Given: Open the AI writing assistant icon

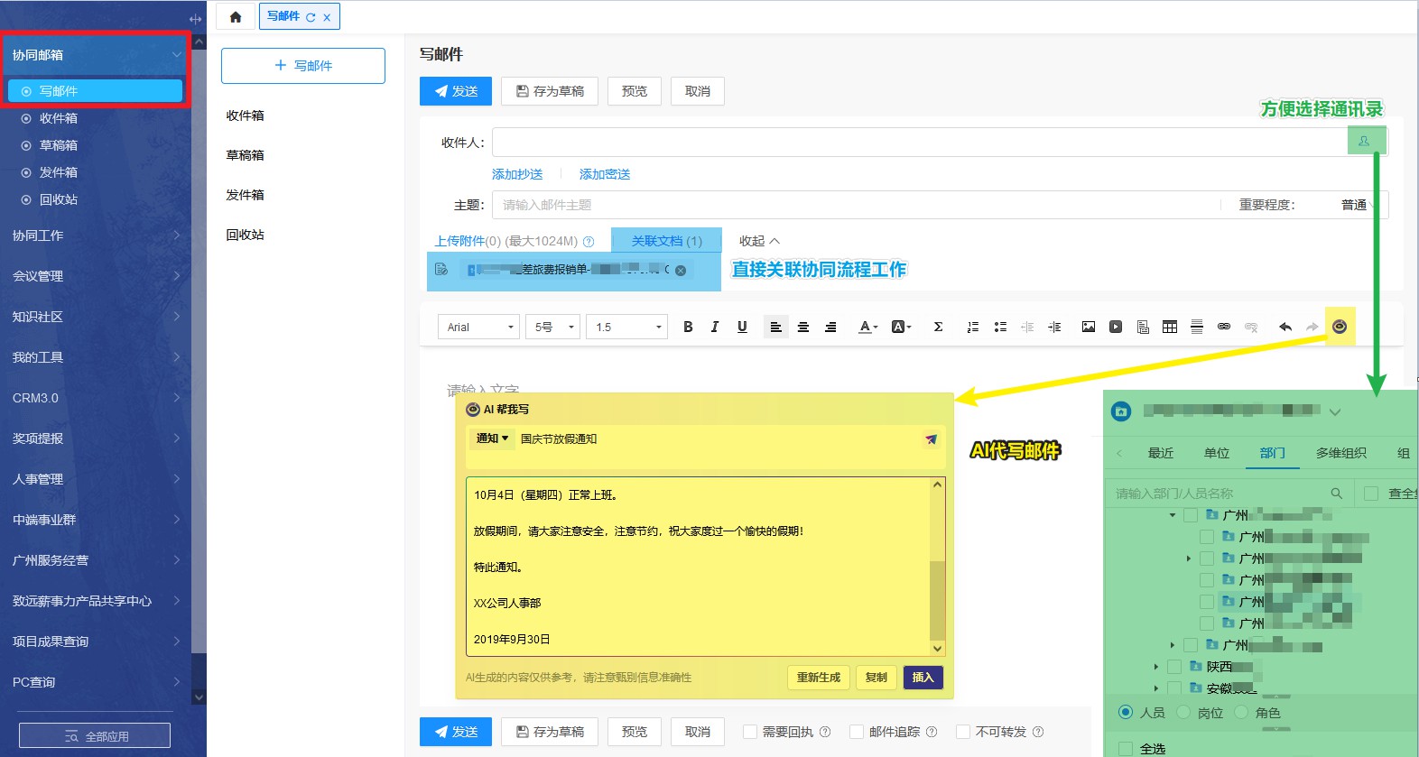Looking at the screenshot, I should point(1340,327).
